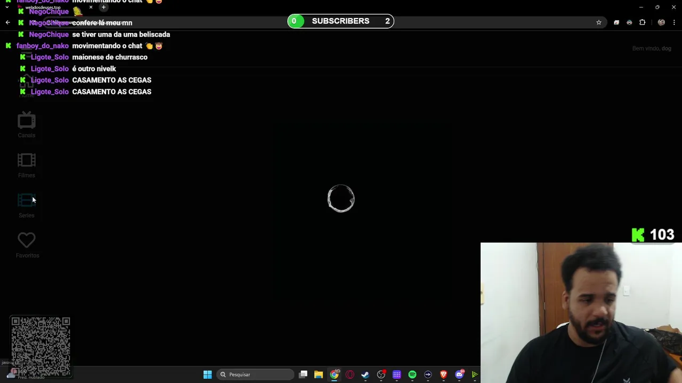The height and width of the screenshot is (383, 682).
Task: Open Discord from the taskbar
Action: (459, 374)
